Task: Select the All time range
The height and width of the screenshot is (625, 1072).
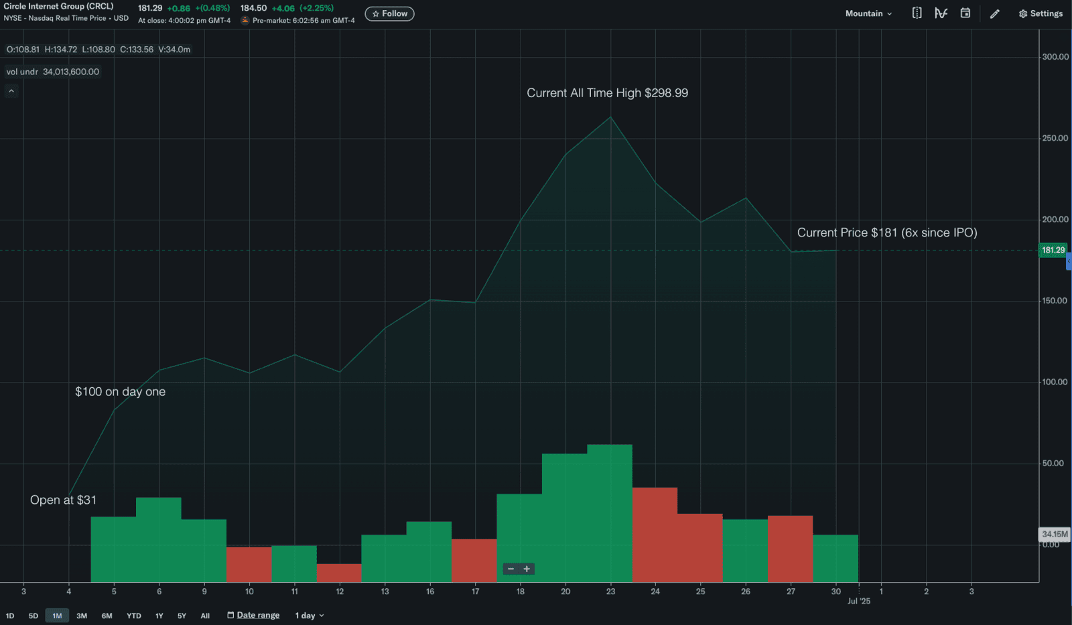Action: 205,616
